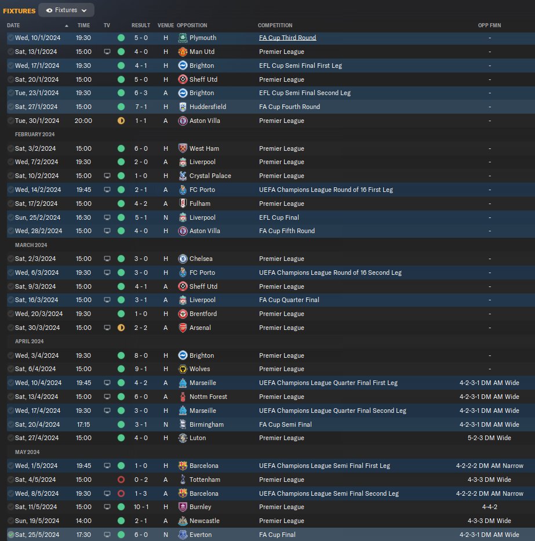535x541 pixels.
Task: Click loss indicator on Tottenham 0 - 2 row
Action: point(121,480)
